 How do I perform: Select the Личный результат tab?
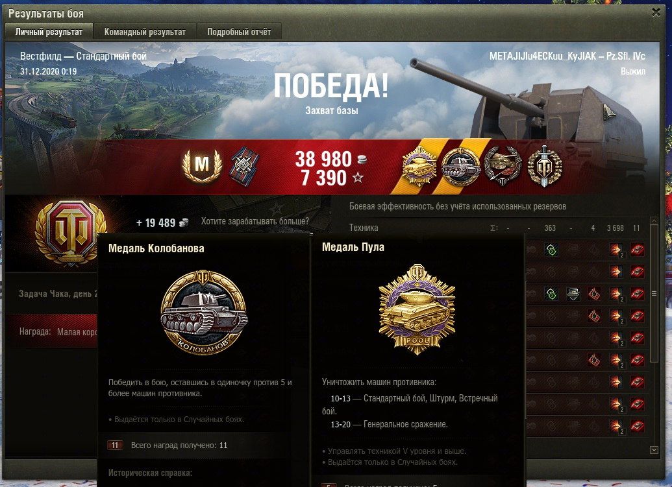click(x=49, y=32)
